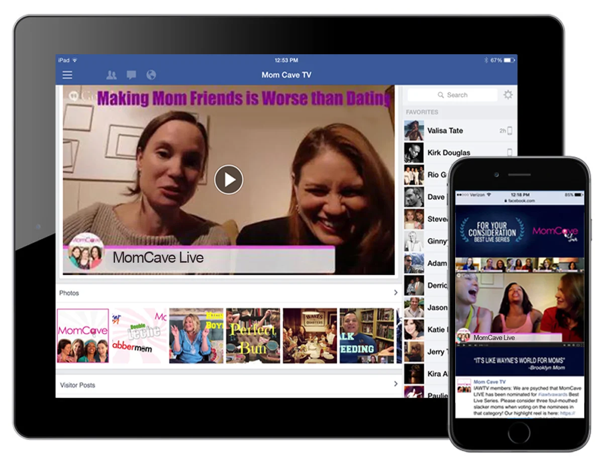
Task: Open friend requests icon in iPad header
Action: (112, 75)
